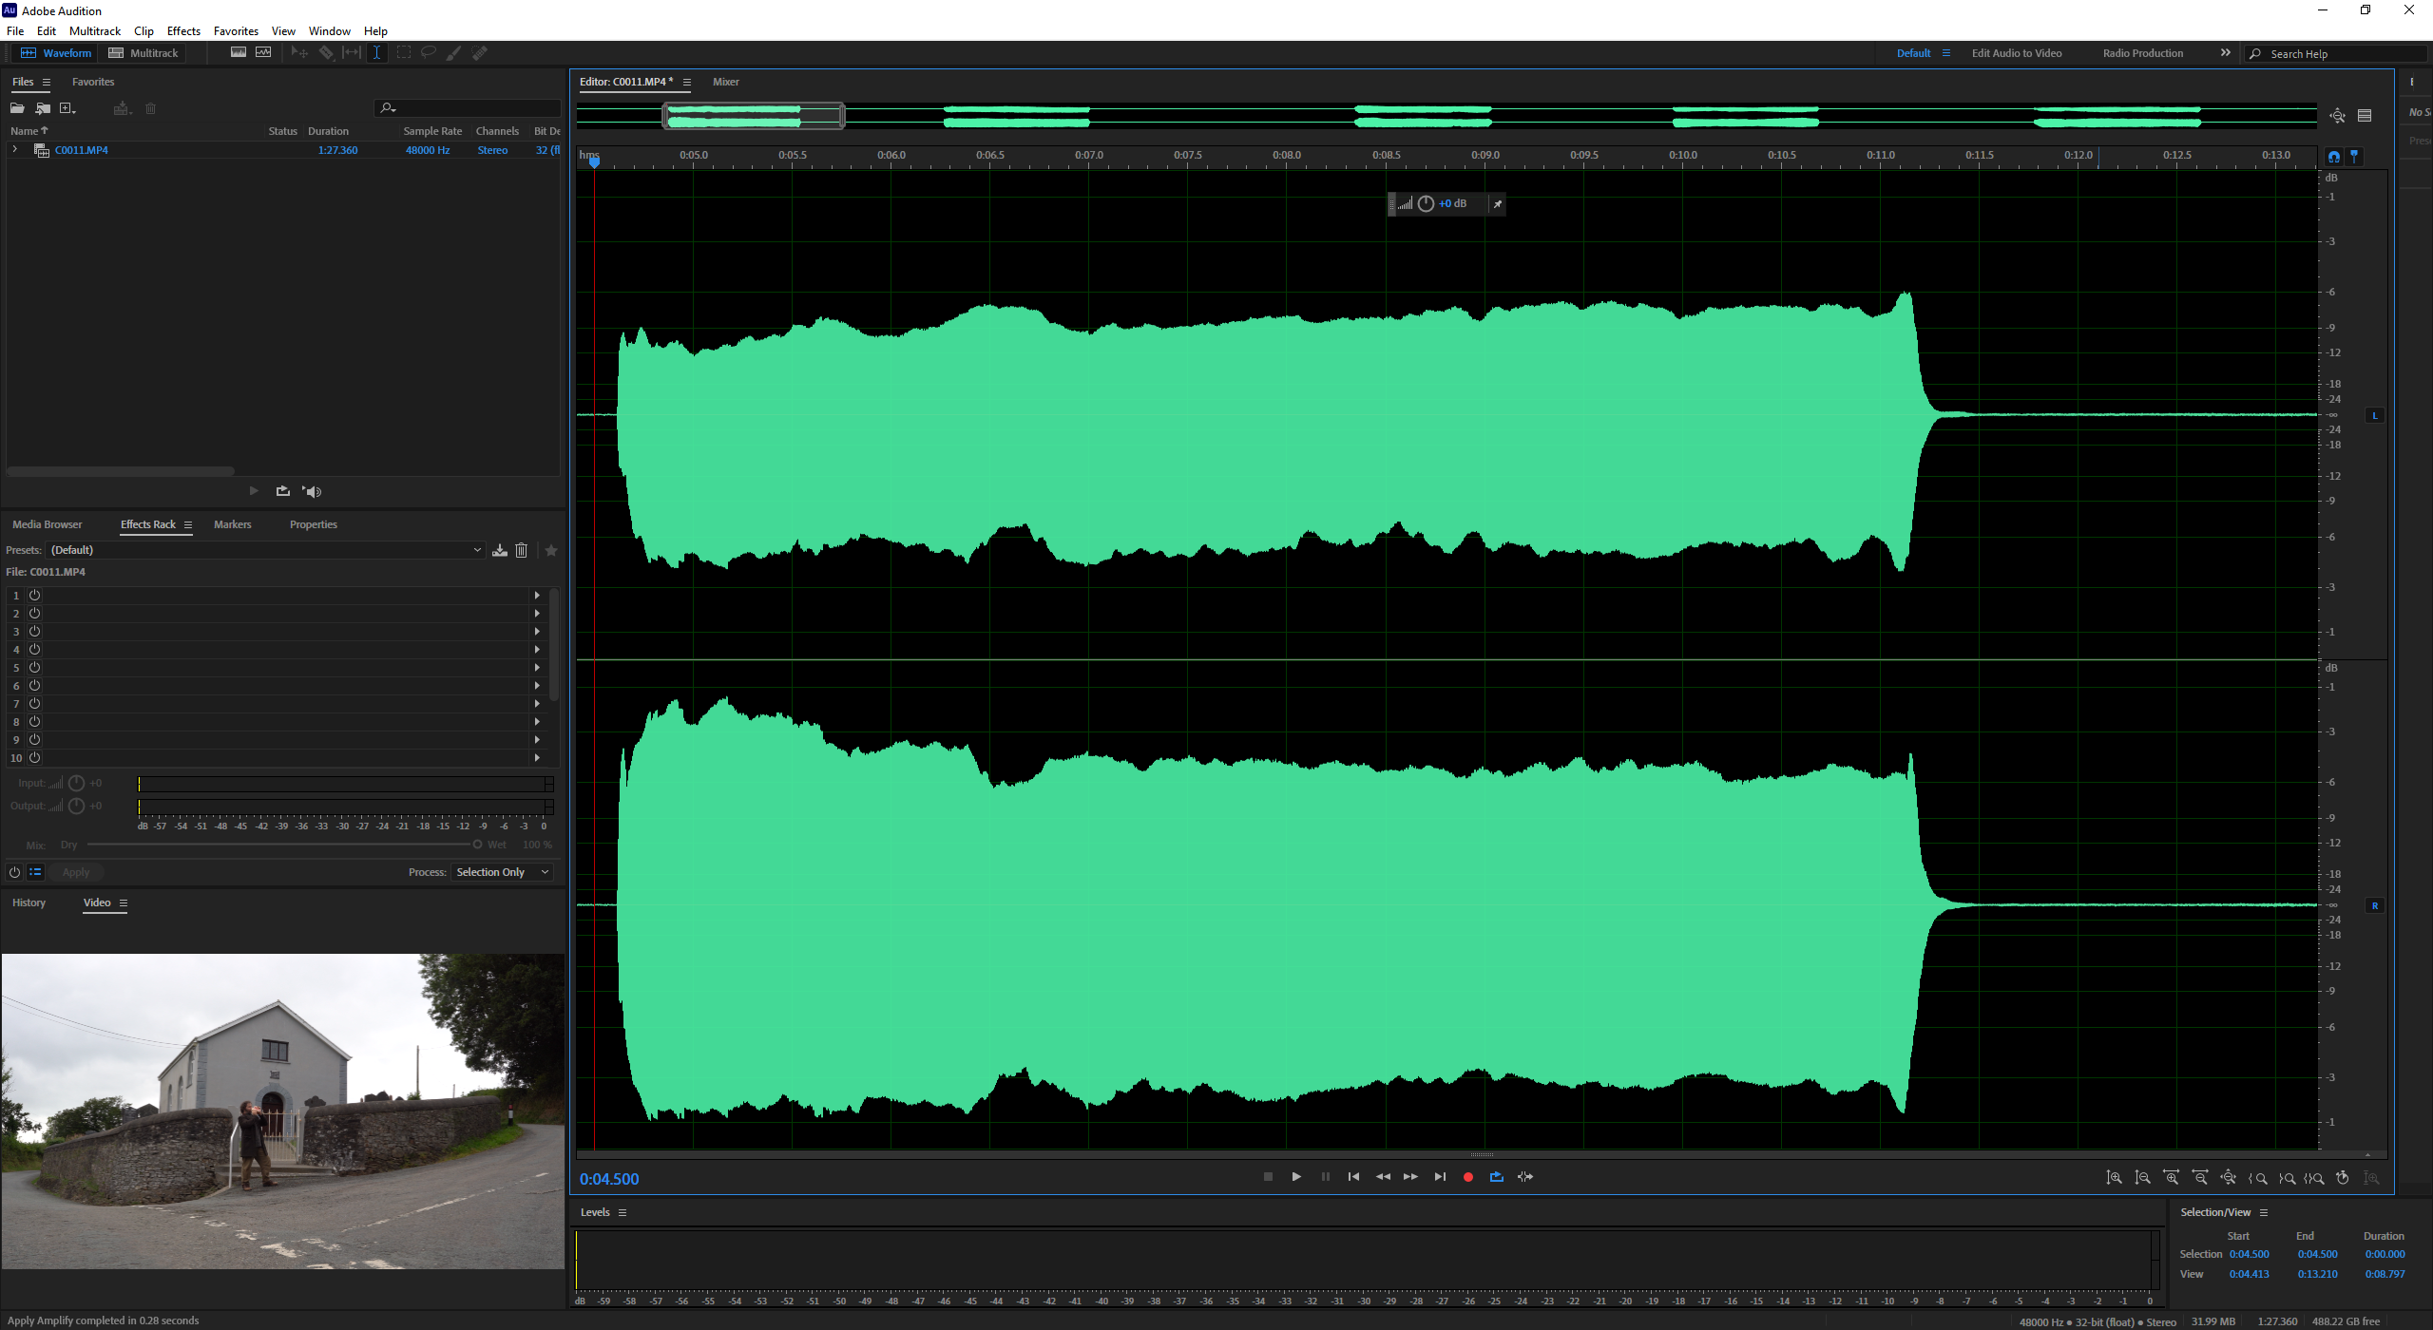
Task: Open the Process Selection Only dropdown
Action: 503,872
